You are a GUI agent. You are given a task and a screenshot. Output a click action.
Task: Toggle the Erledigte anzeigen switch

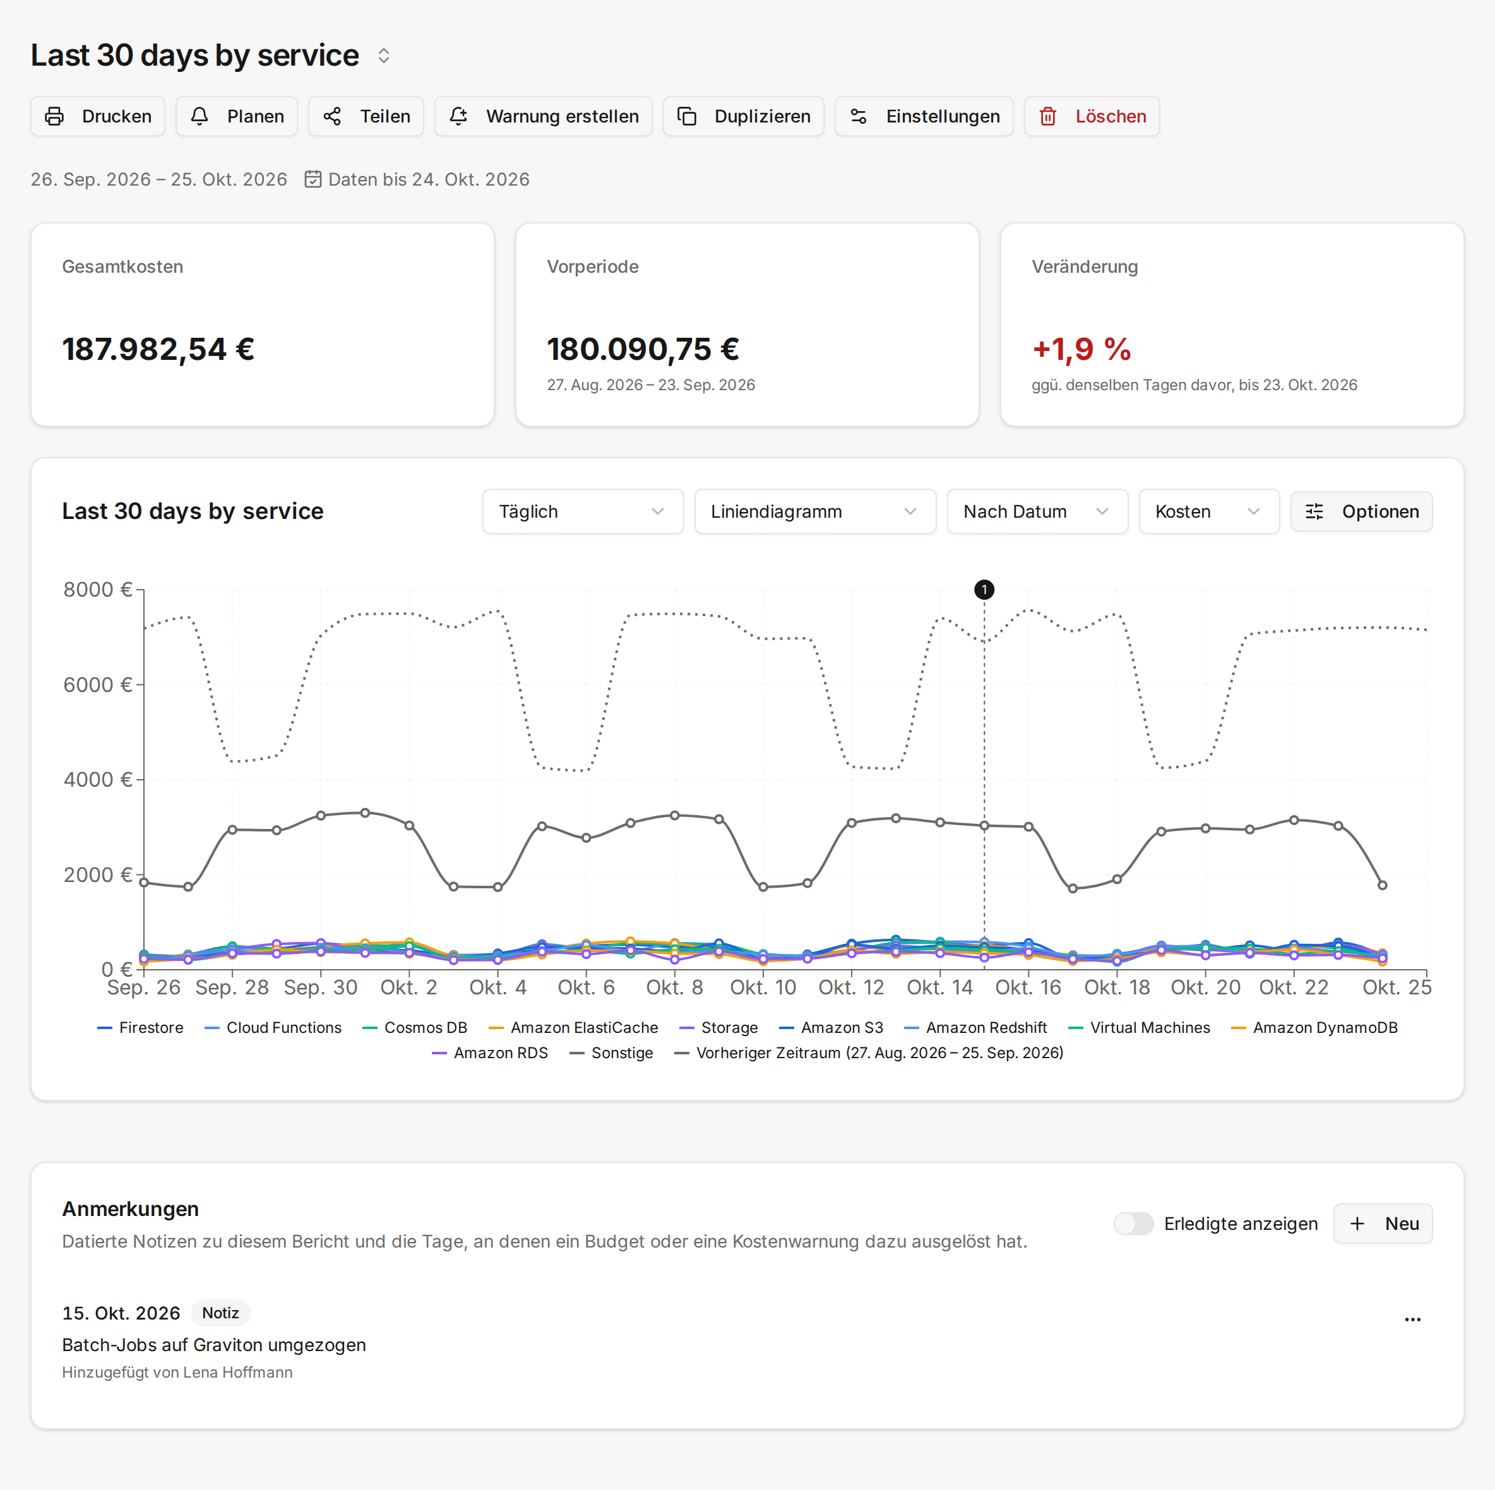tap(1133, 1224)
